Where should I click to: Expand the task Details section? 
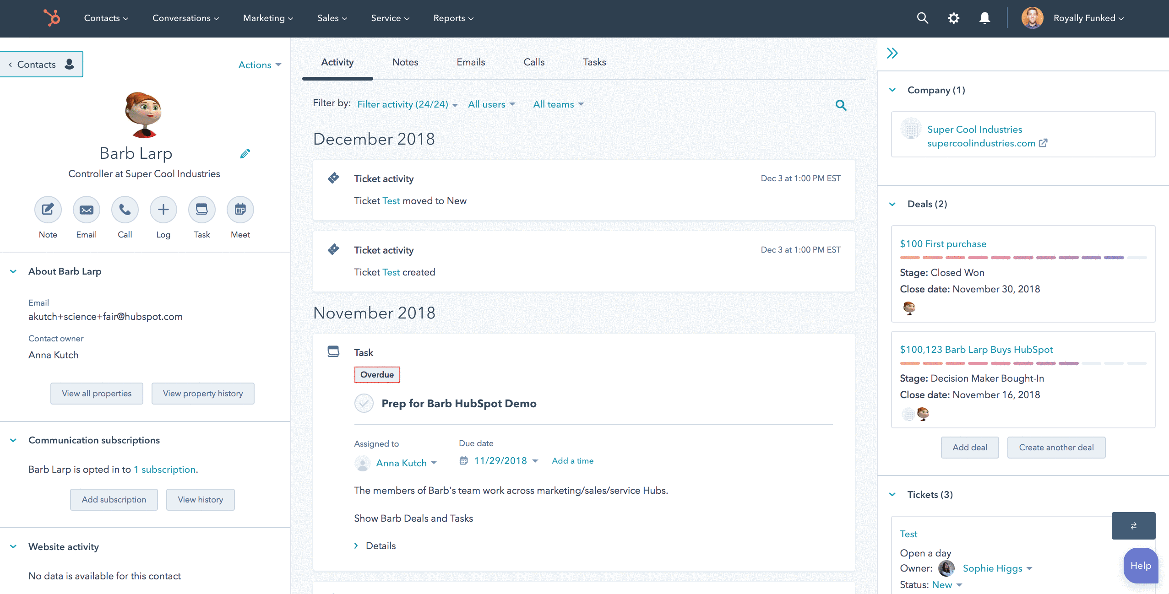375,545
